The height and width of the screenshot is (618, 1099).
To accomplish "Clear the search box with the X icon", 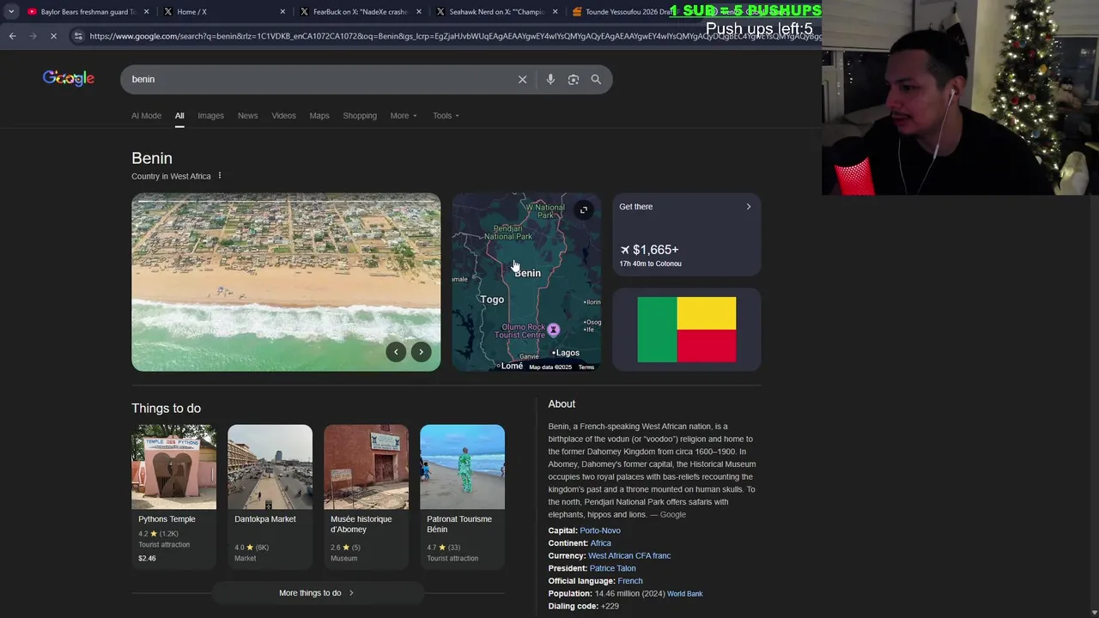I will tap(522, 79).
